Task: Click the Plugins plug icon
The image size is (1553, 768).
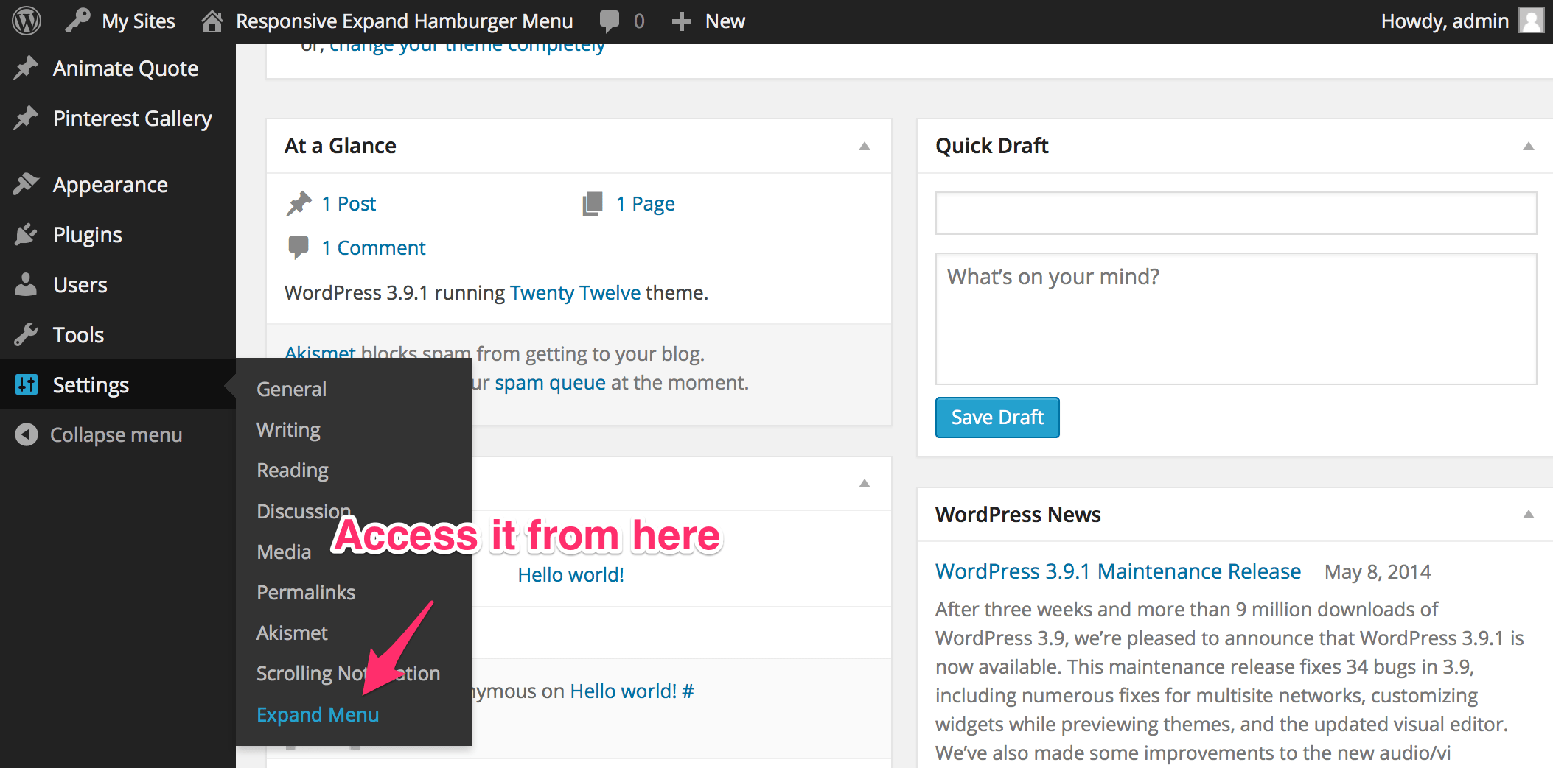Action: 26,234
